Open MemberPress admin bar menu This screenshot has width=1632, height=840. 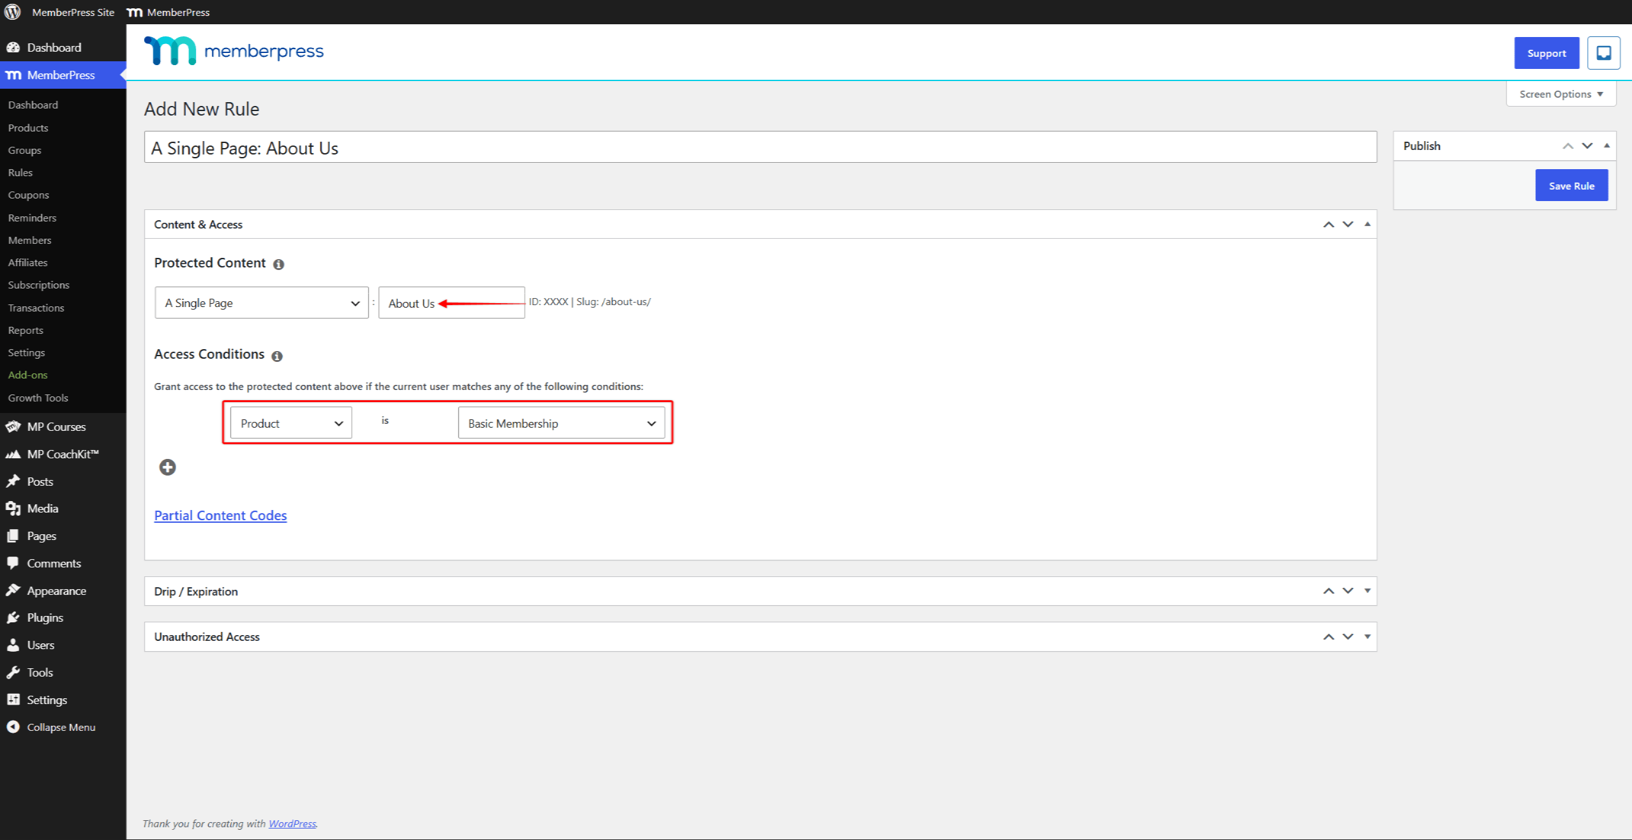point(168,12)
